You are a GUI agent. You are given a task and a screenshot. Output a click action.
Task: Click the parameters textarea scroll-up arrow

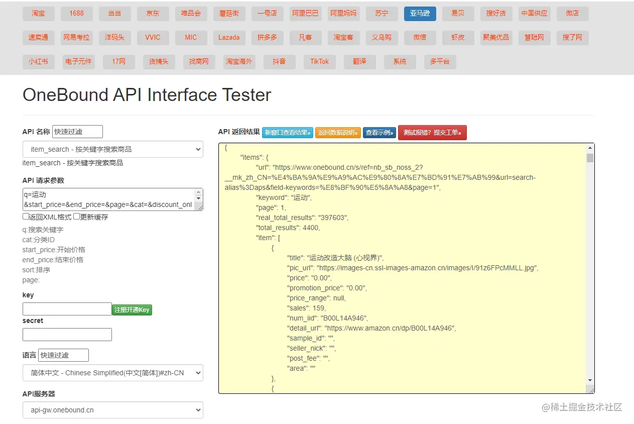199,192
